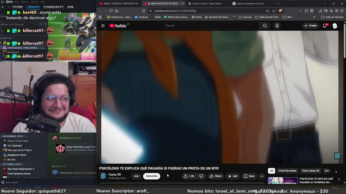Screen dimensions: 346x194
Task: Open Todos los favoritos folder
Action: [x=332, y=17]
